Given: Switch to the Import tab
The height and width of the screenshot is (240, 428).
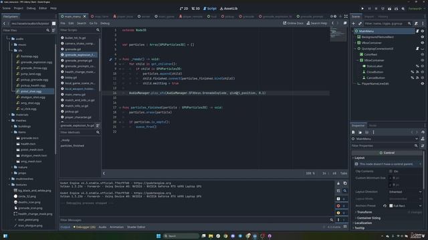Looking at the screenshot, I should click(369, 17).
